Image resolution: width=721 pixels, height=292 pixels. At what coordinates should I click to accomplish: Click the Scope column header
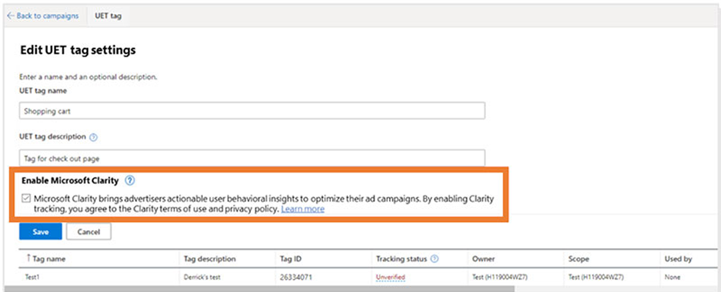click(578, 259)
